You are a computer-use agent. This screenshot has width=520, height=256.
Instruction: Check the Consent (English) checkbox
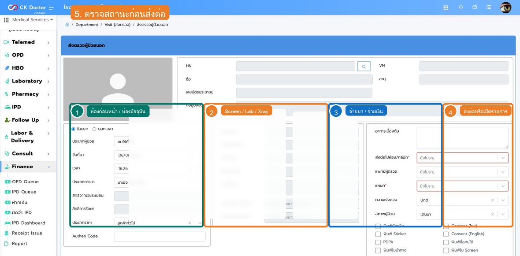coord(446,234)
